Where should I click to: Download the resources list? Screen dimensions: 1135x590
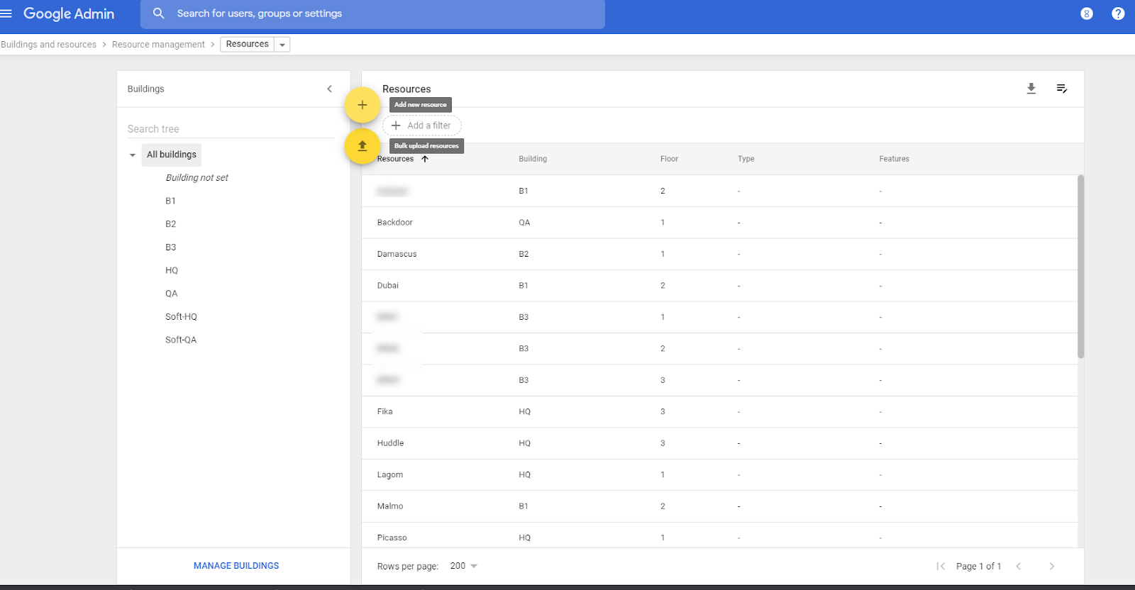[x=1031, y=89]
